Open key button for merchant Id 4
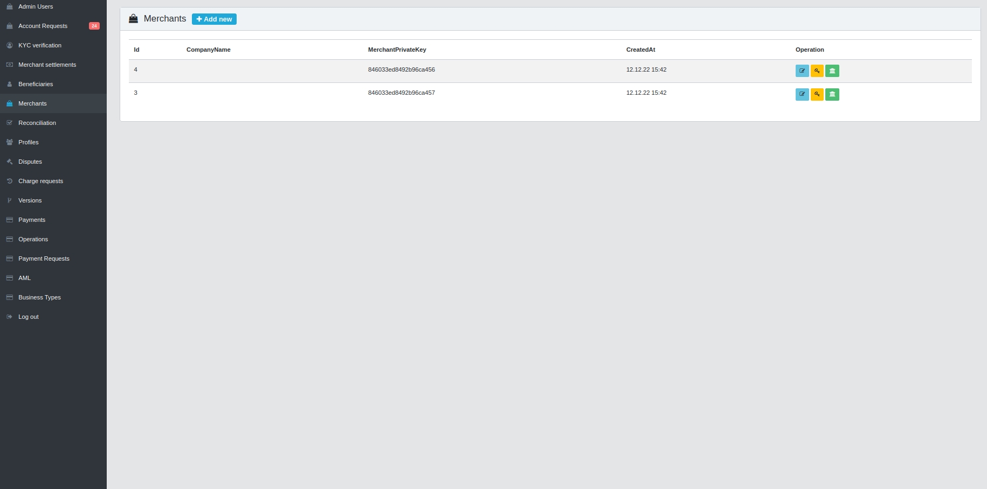 click(x=817, y=71)
